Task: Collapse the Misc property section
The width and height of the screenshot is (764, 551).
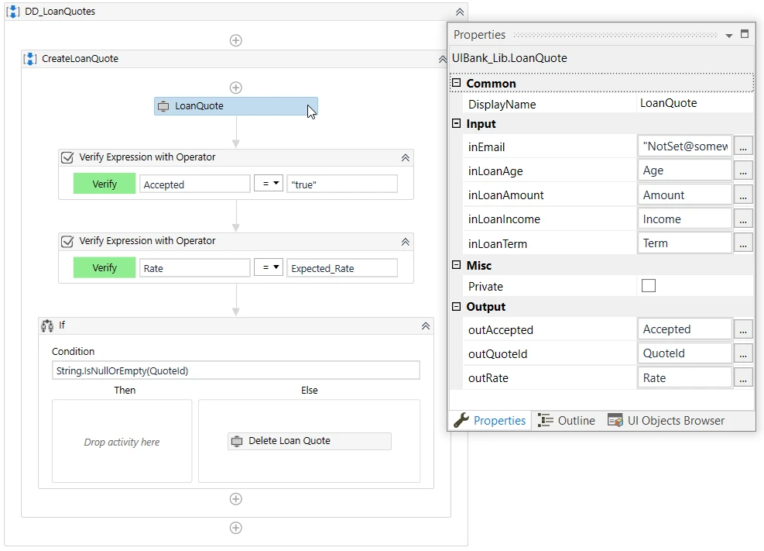Action: (456, 265)
